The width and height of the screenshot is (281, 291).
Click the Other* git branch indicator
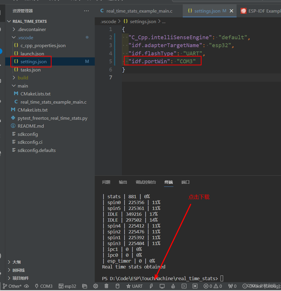click(x=13, y=286)
